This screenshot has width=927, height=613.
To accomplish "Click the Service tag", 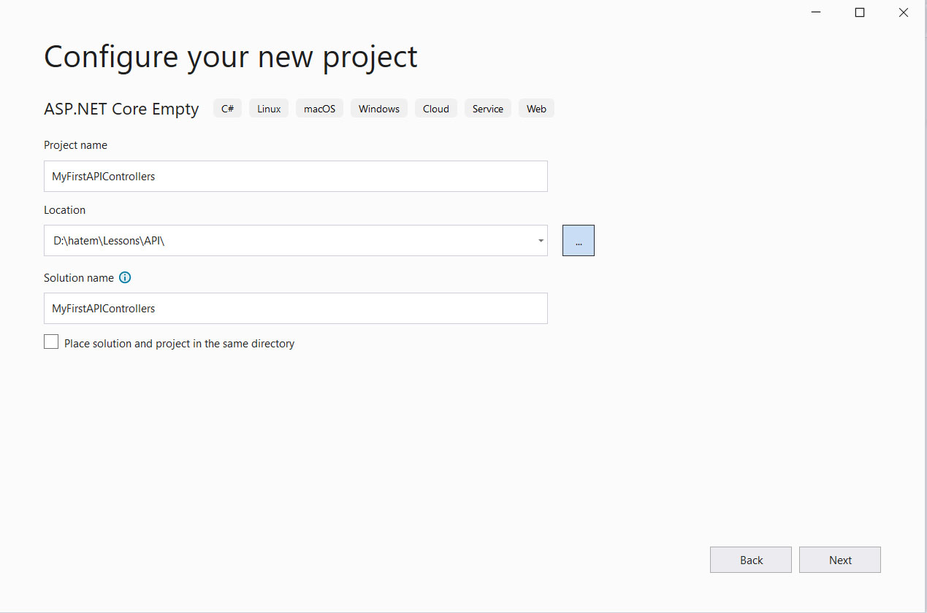I will (488, 109).
